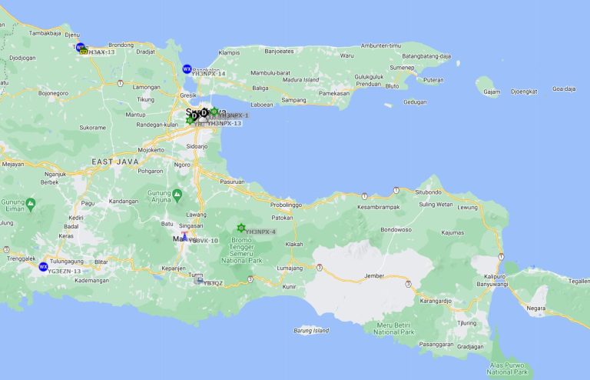The image size is (590, 380).
Task: Click Gunung Liman park marker icon
Action: (31, 203)
